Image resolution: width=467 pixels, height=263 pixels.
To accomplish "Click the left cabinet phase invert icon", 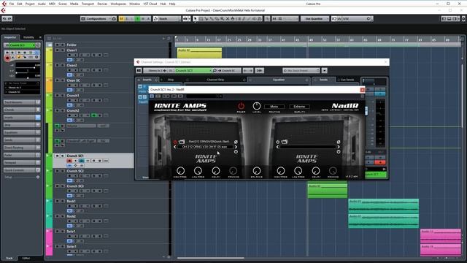I will 236,142.
